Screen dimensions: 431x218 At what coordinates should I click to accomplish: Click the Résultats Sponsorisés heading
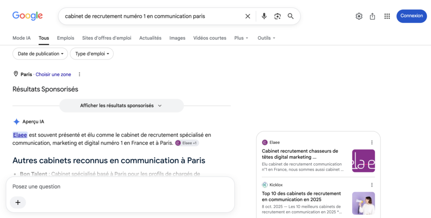(x=45, y=89)
